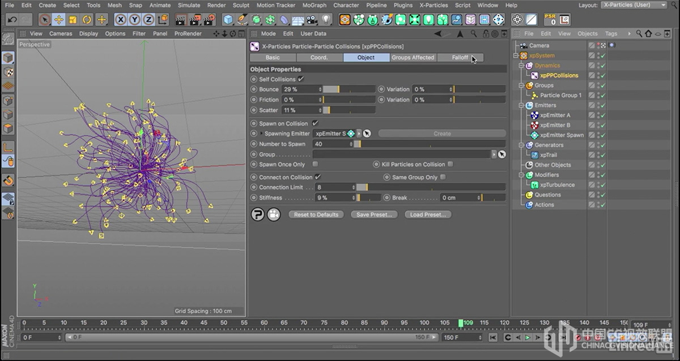The width and height of the screenshot is (680, 361).
Task: Open the X-Particles menu
Action: pos(433,5)
